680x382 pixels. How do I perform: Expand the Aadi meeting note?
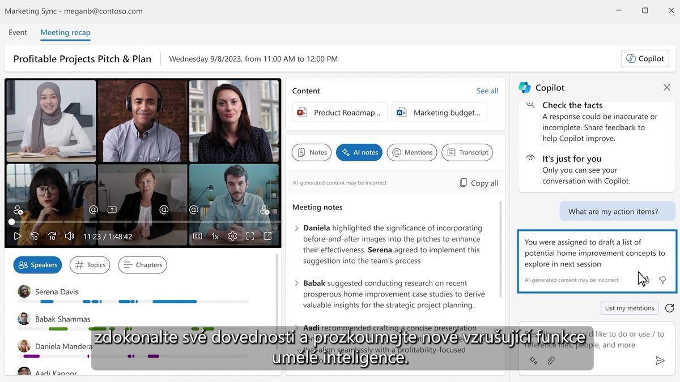(296, 328)
